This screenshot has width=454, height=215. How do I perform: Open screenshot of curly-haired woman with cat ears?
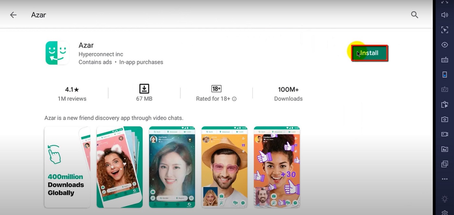click(x=120, y=167)
